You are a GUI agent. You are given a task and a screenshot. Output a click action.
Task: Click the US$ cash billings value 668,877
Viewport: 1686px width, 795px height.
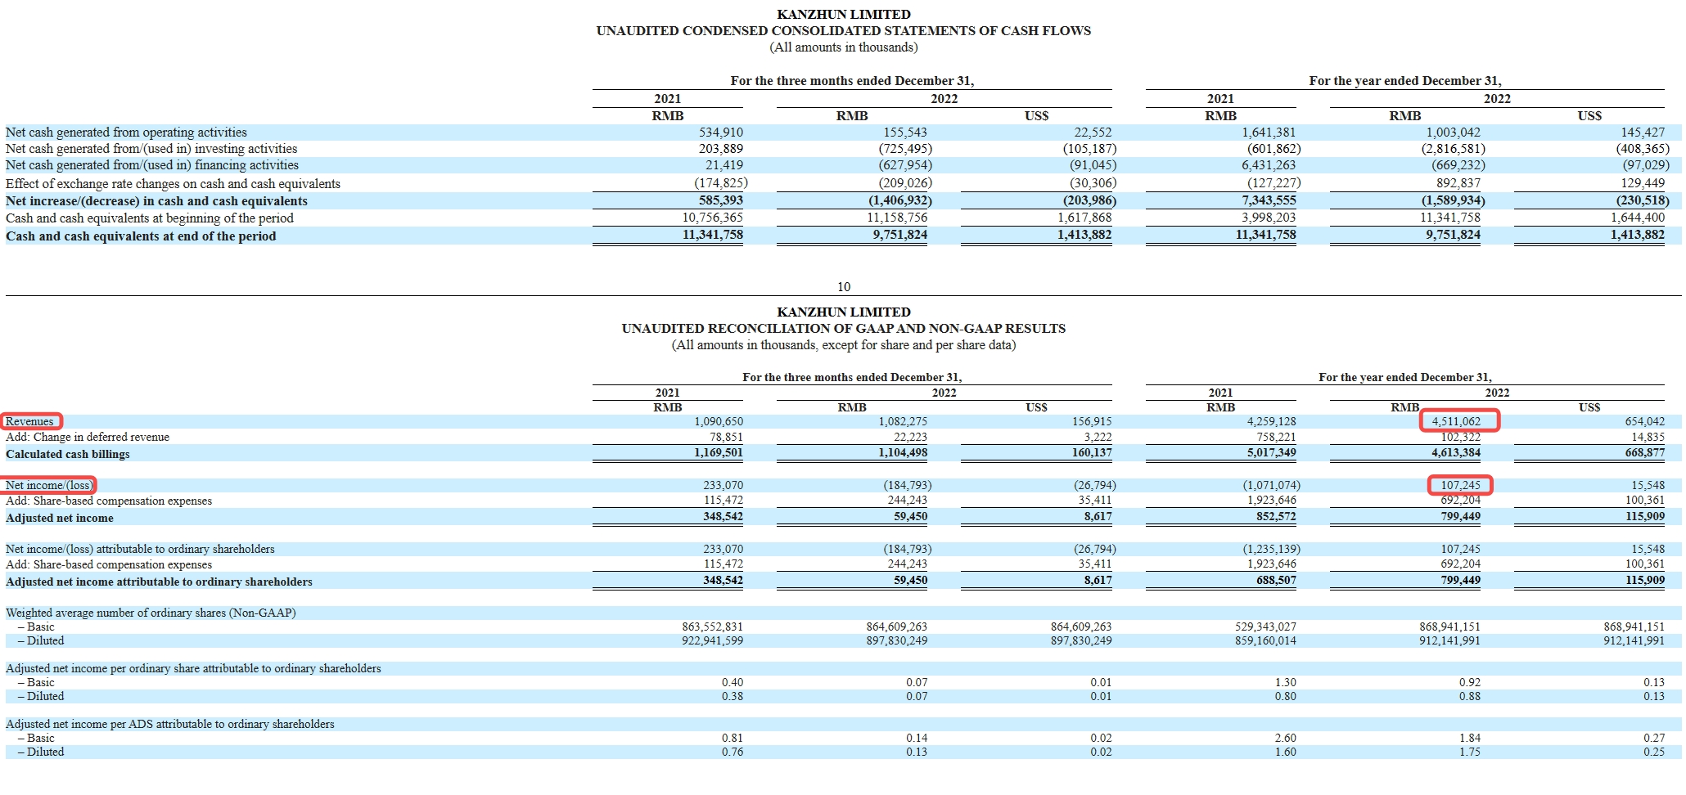click(1643, 452)
